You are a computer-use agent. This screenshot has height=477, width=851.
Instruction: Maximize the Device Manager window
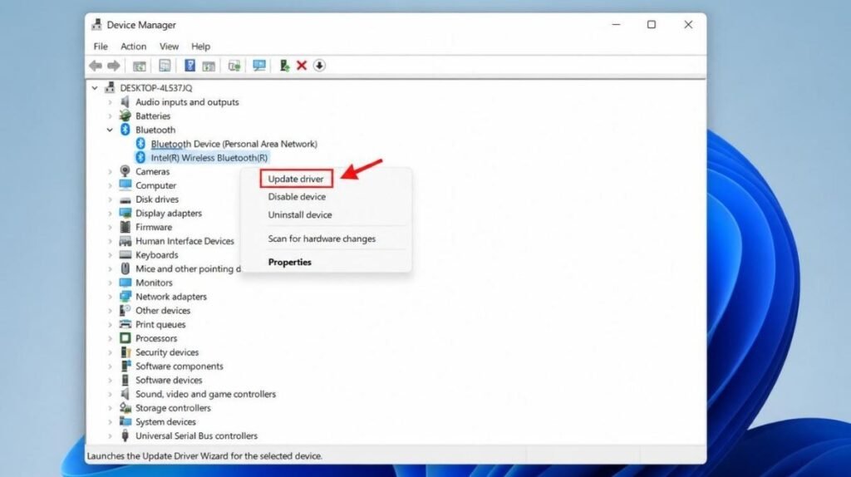point(652,24)
